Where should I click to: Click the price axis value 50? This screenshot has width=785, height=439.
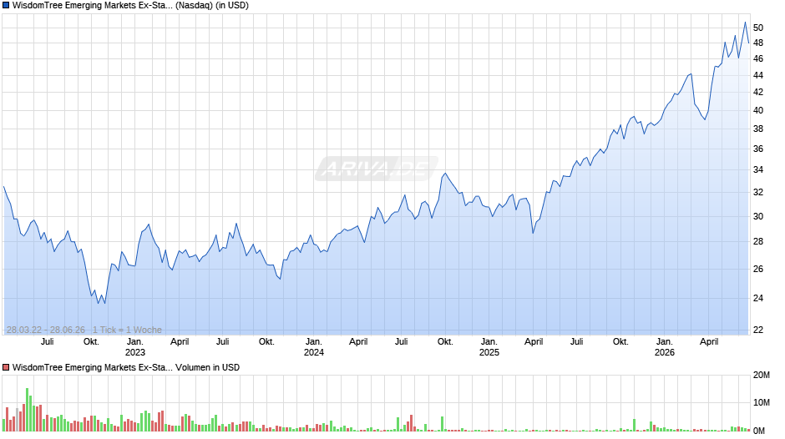click(x=758, y=28)
